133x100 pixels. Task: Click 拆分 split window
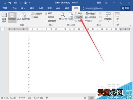tap(89, 21)
